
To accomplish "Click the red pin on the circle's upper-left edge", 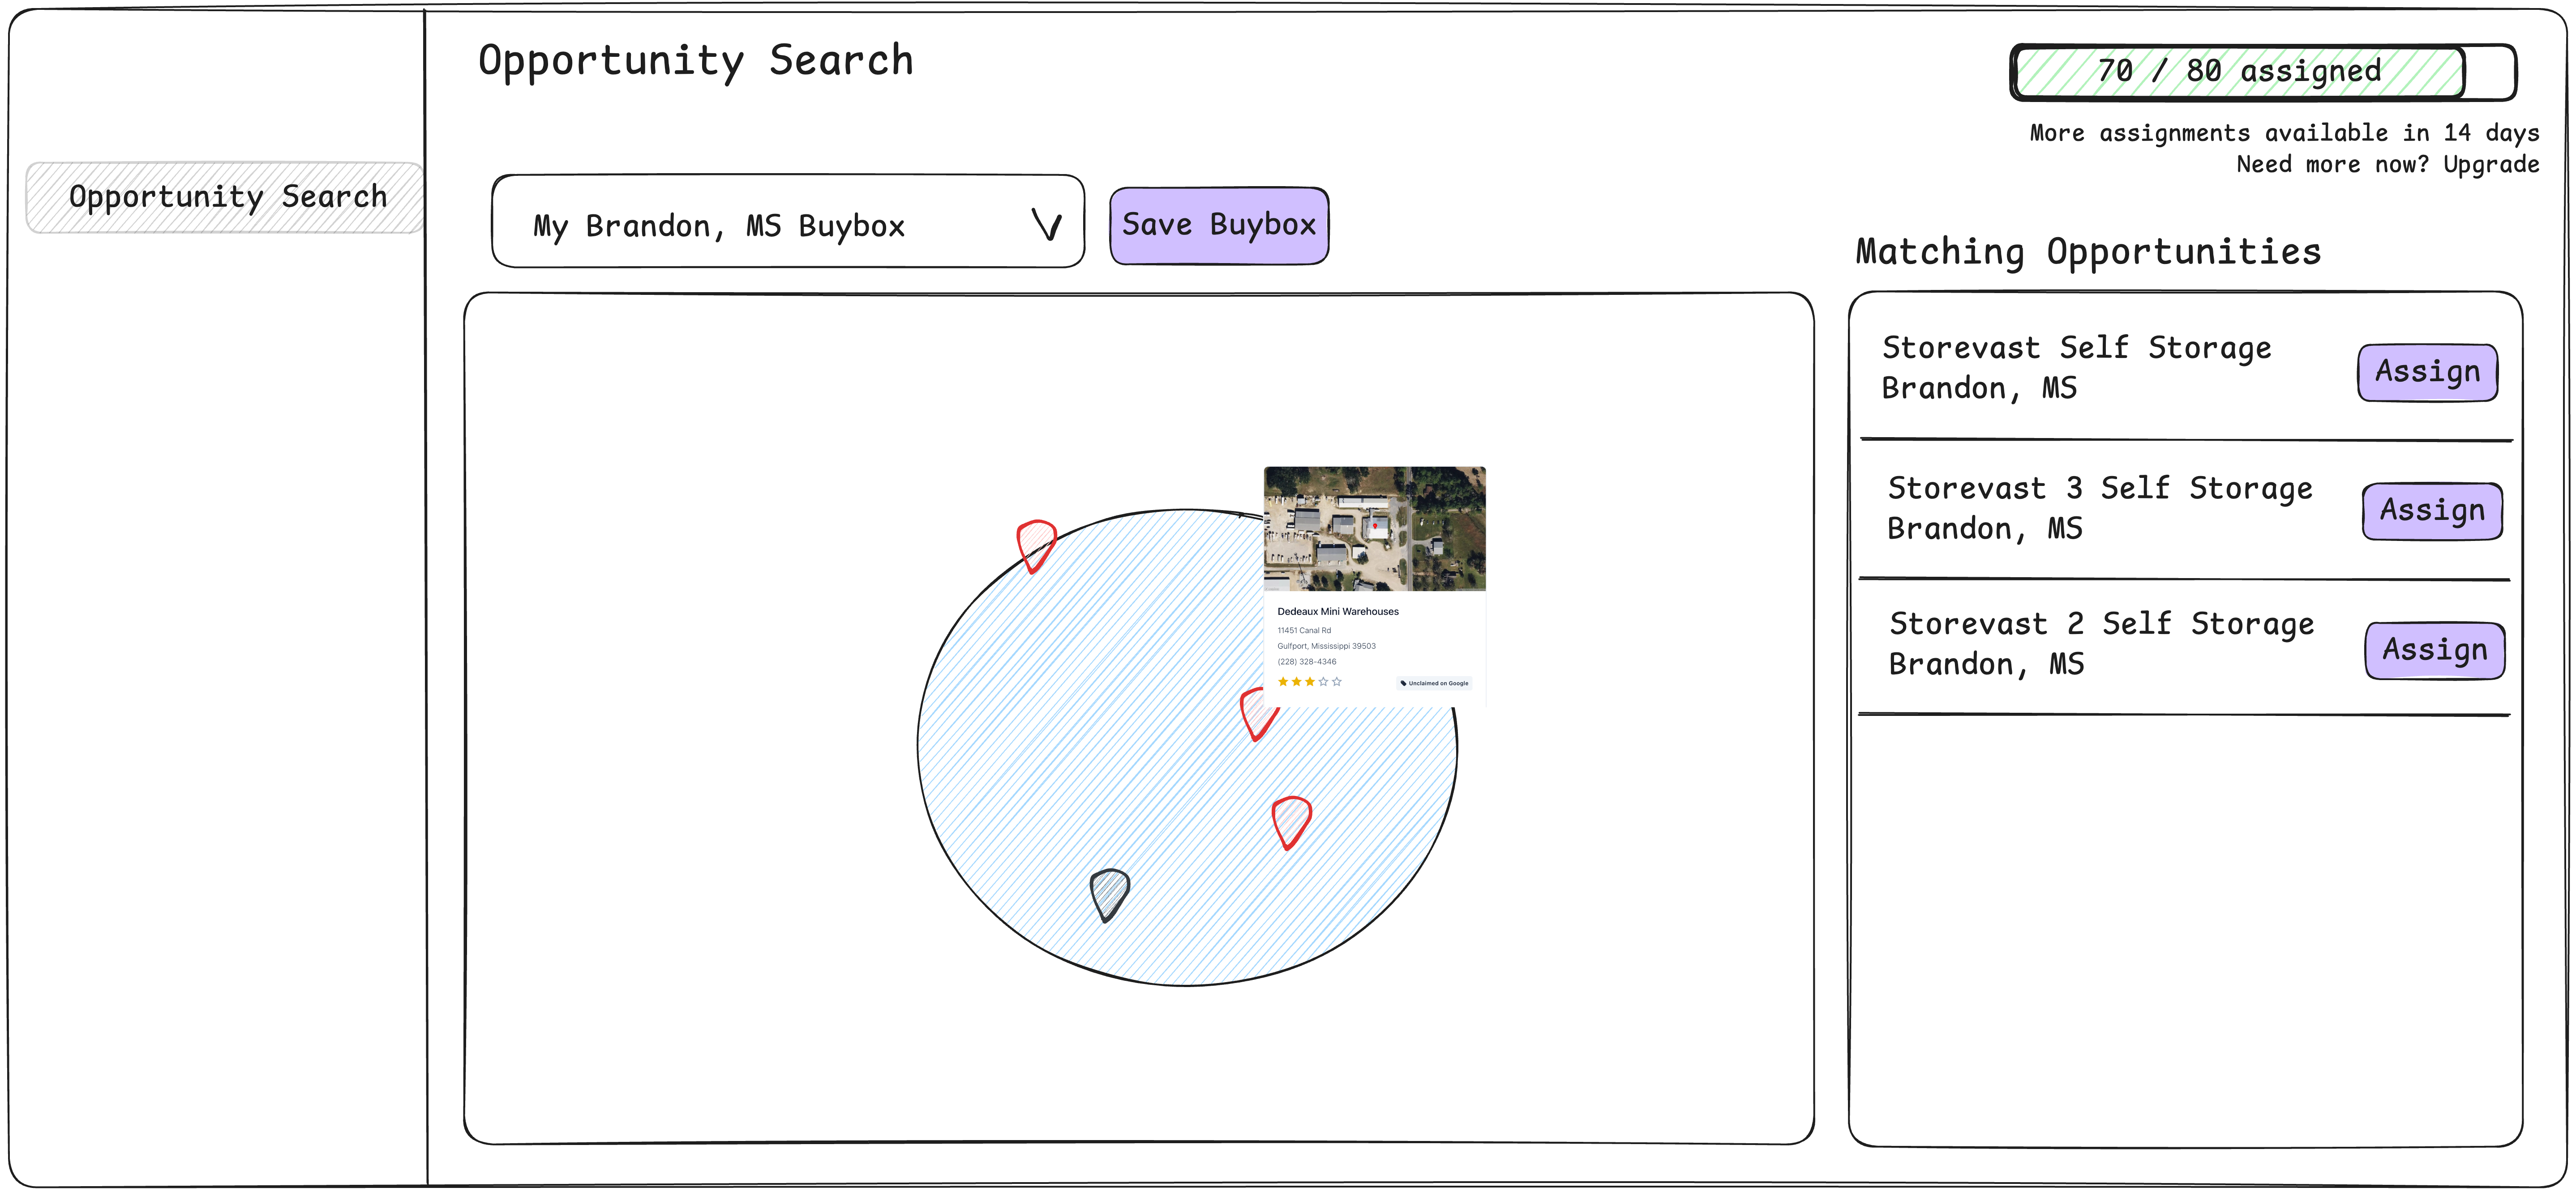I will click(1036, 545).
